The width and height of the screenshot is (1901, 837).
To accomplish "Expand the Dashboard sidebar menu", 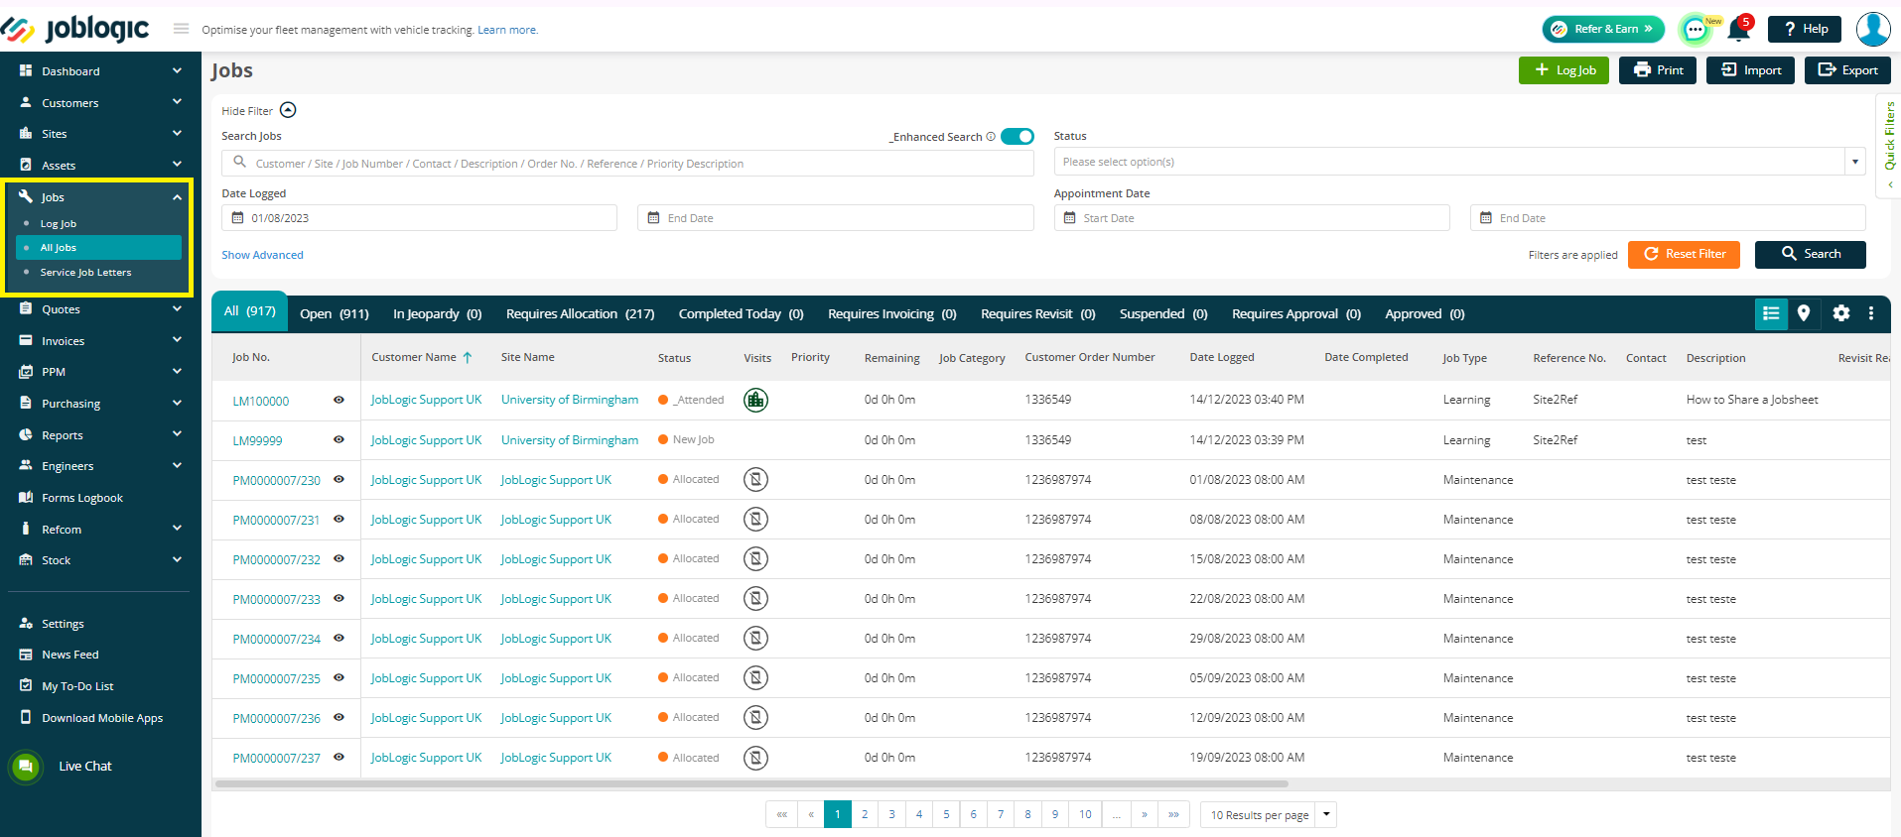I will pos(177,70).
